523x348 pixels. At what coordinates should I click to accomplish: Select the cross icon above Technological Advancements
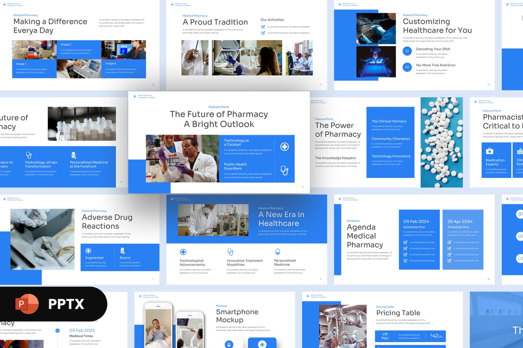pos(183,252)
